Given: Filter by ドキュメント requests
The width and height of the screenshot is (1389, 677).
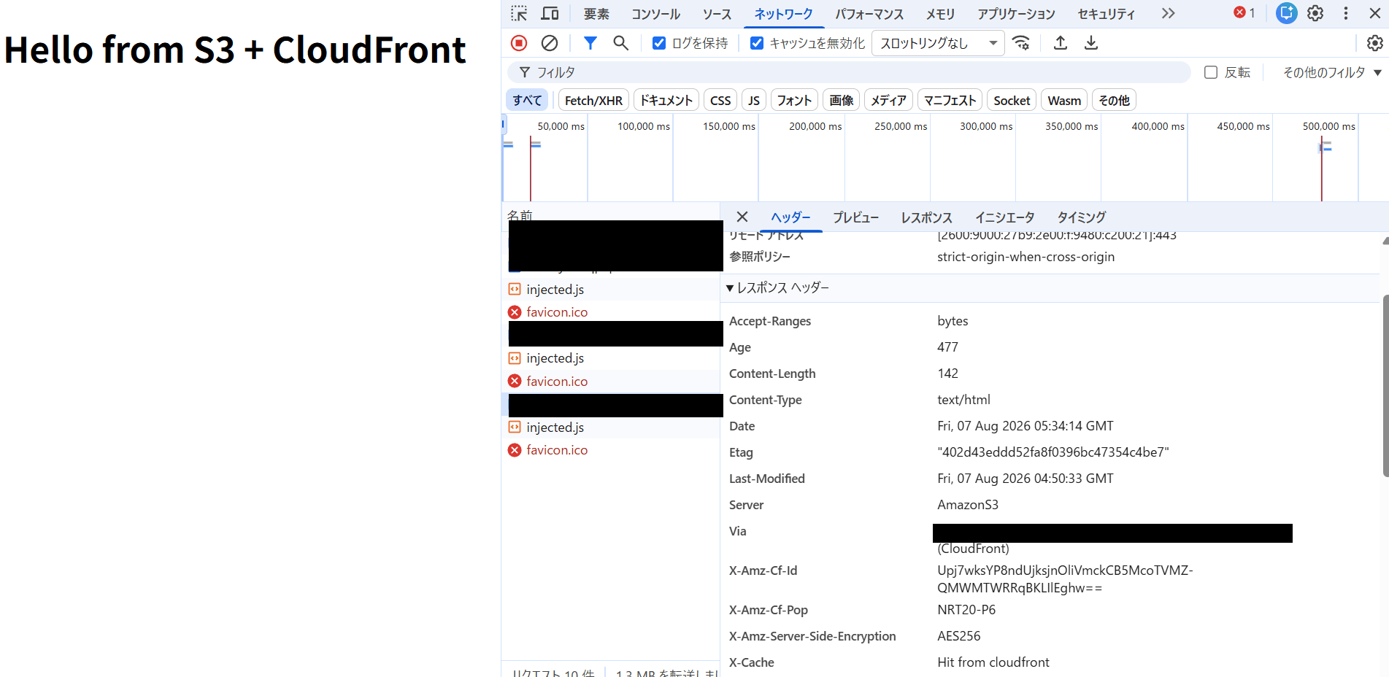Looking at the screenshot, I should (666, 100).
